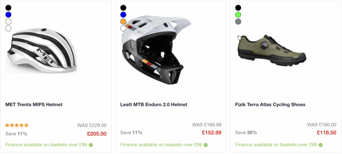Choose black colour for Leatt Enduro helmet
Image resolution: width=342 pixels, height=154 pixels.
pos(123,8)
